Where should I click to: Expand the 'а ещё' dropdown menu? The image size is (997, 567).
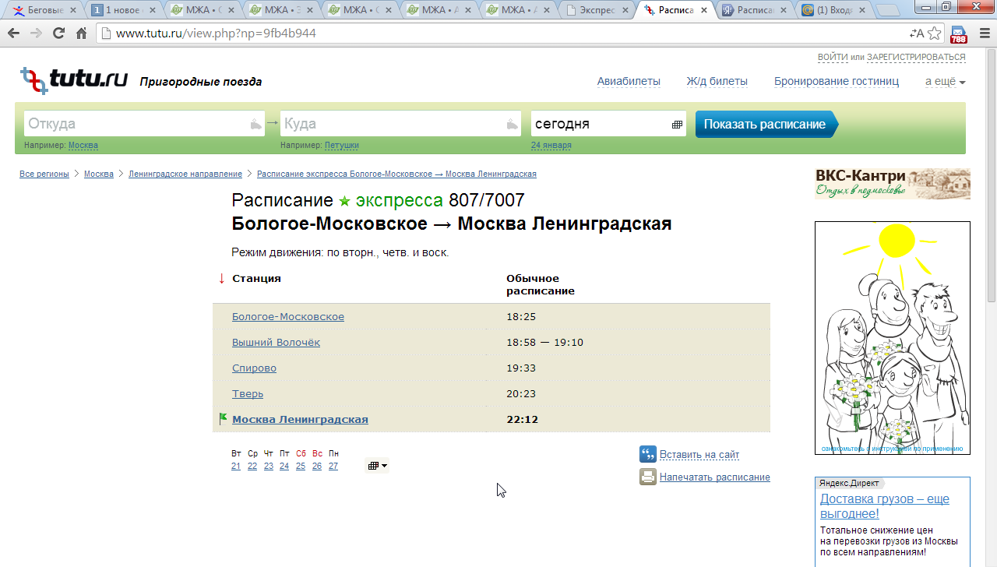945,82
